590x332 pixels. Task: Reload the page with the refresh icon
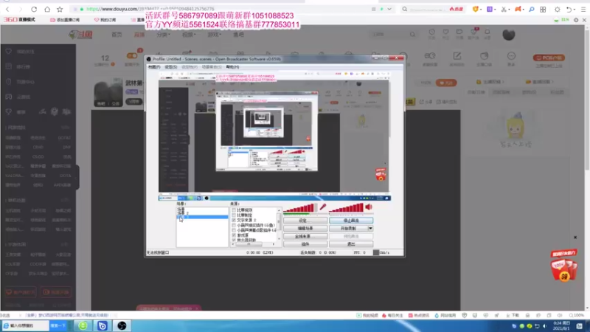[34, 9]
